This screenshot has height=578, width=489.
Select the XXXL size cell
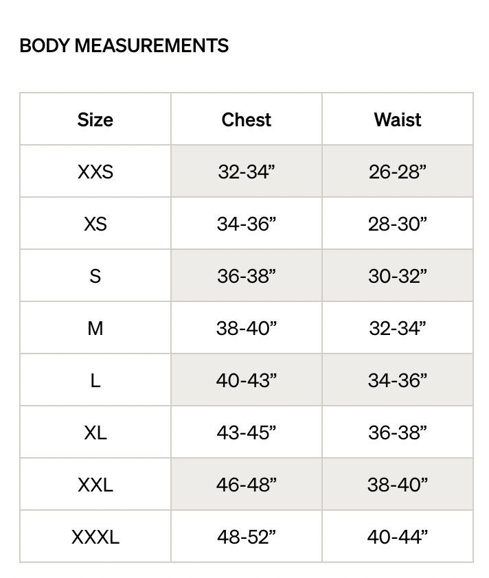[95, 536]
